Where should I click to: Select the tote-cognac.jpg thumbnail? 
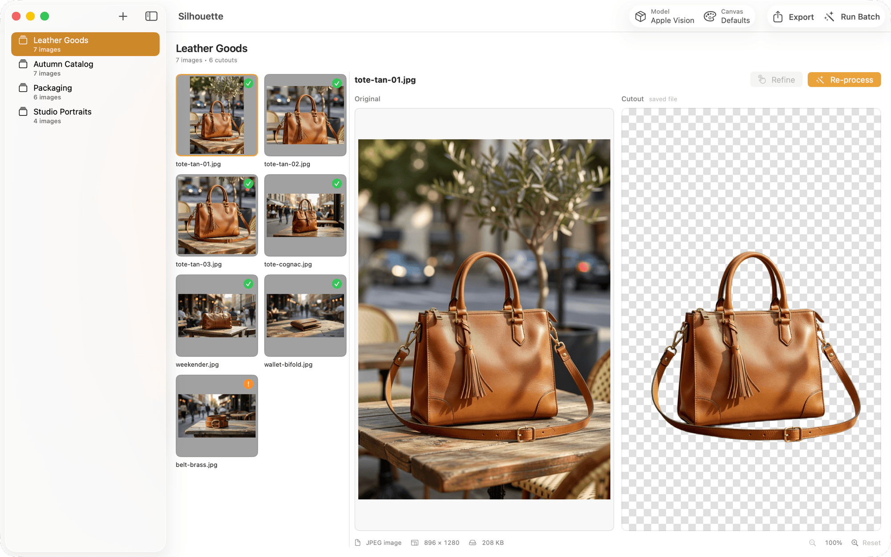[x=305, y=215]
